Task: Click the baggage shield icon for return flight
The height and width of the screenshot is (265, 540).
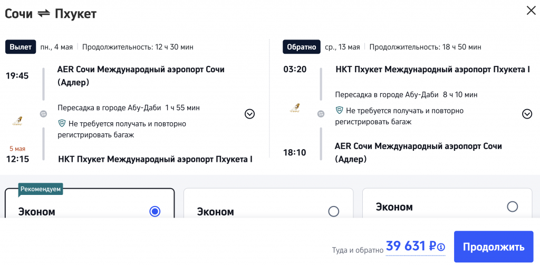Action: (x=340, y=111)
